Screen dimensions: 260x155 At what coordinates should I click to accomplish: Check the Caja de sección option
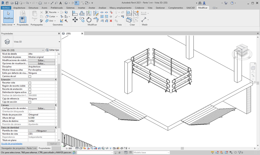point(30,102)
